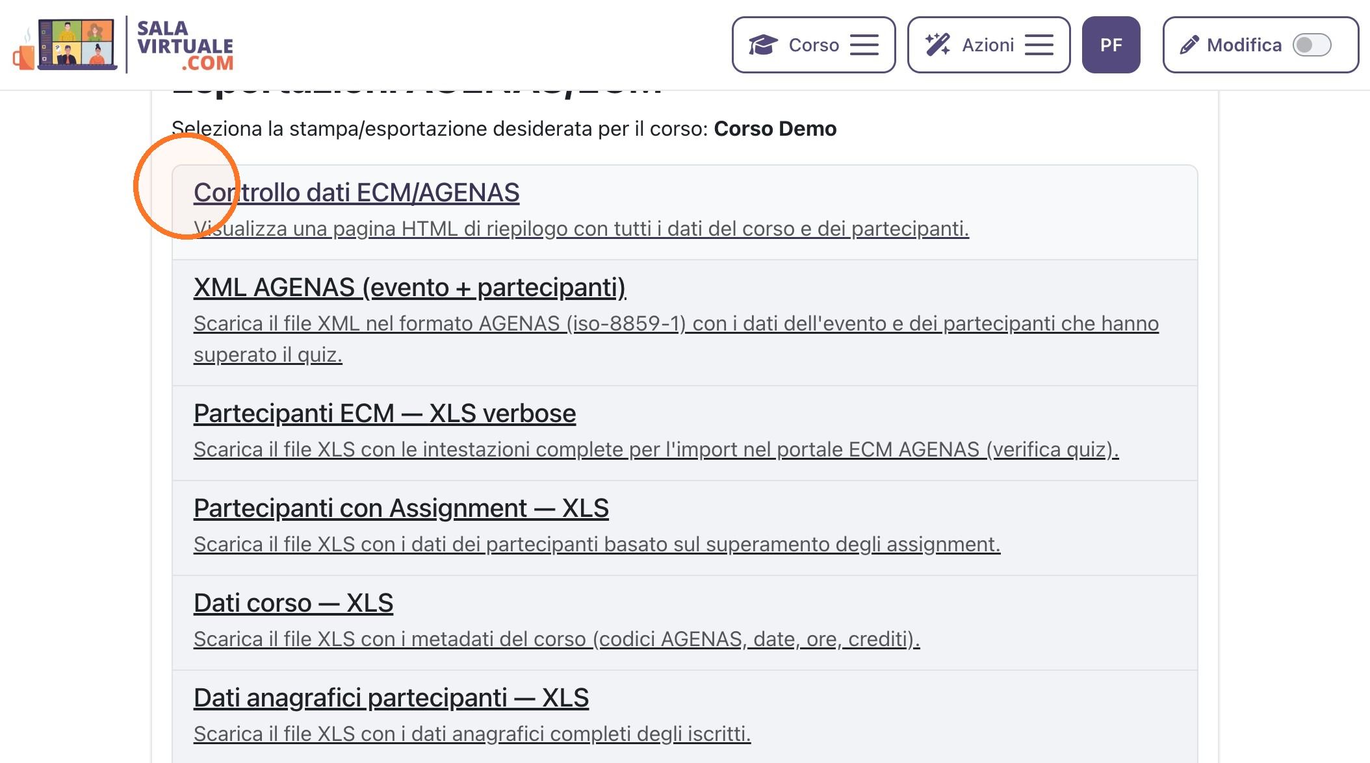
Task: Click the Corso label in the header
Action: 814,45
